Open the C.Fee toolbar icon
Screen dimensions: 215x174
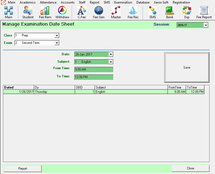pyautogui.click(x=82, y=13)
